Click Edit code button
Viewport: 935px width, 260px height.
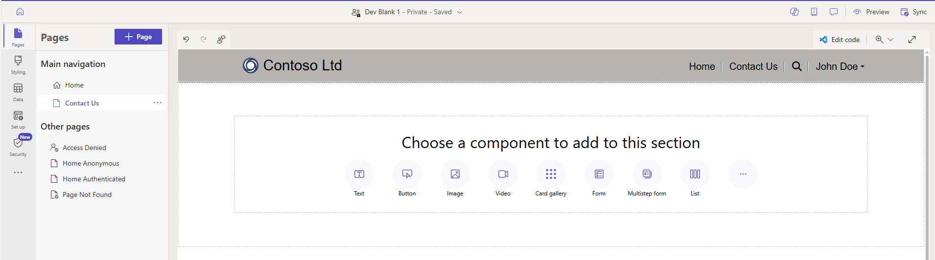[840, 40]
